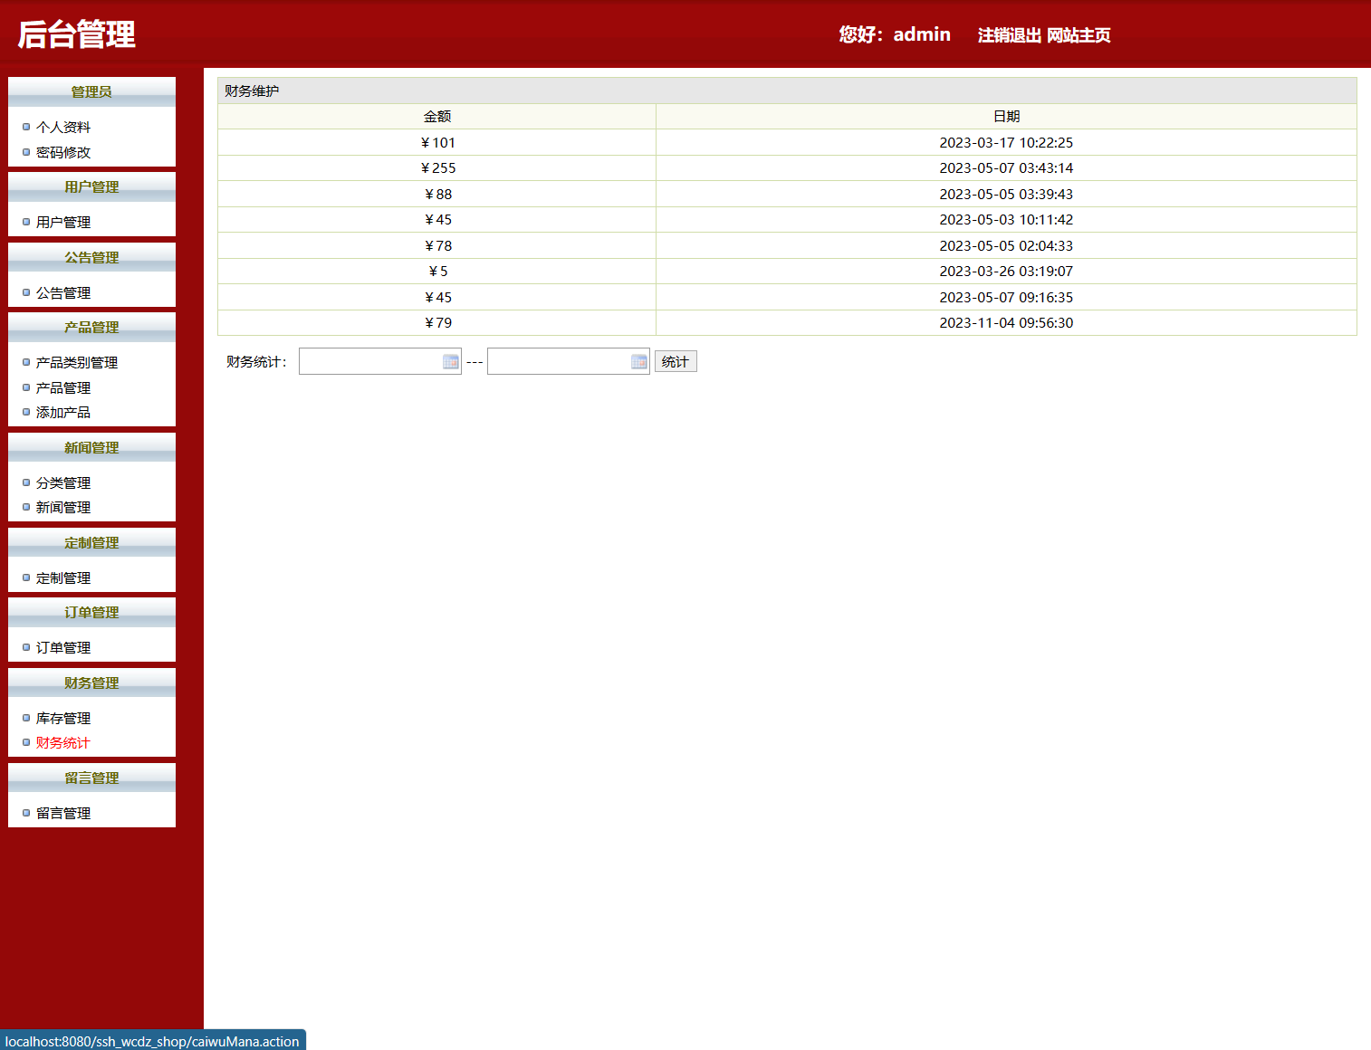Open the 用户管理 sidebar link

[63, 223]
